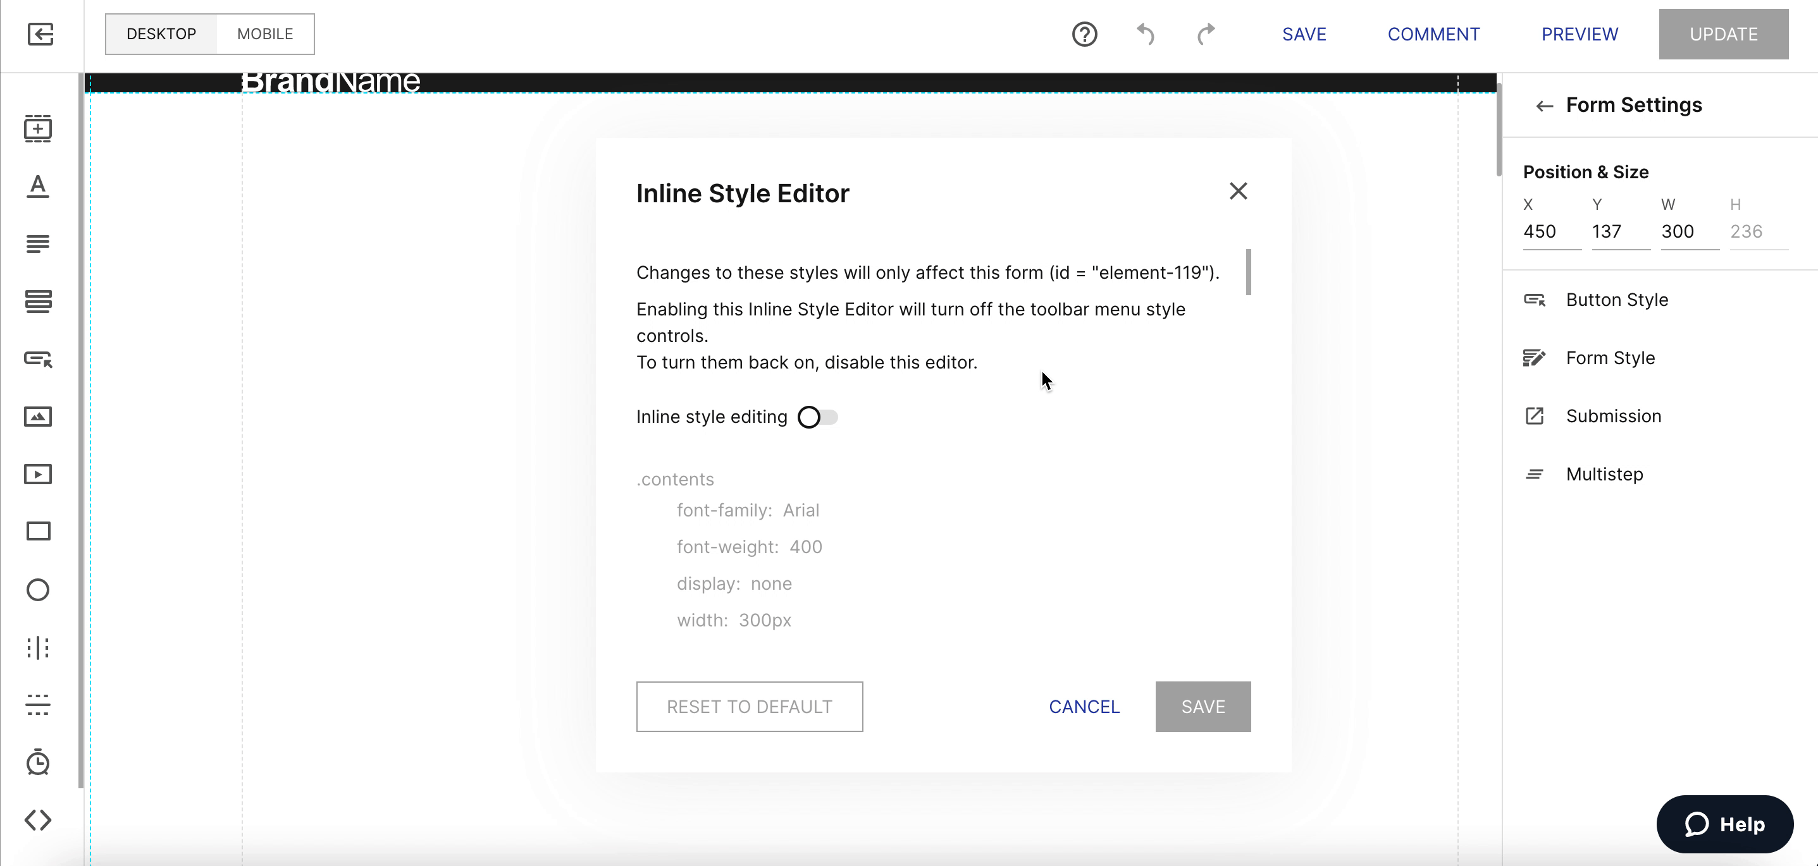Select the headline text tool icon
Screen dimensions: 1818x866
pos(38,186)
